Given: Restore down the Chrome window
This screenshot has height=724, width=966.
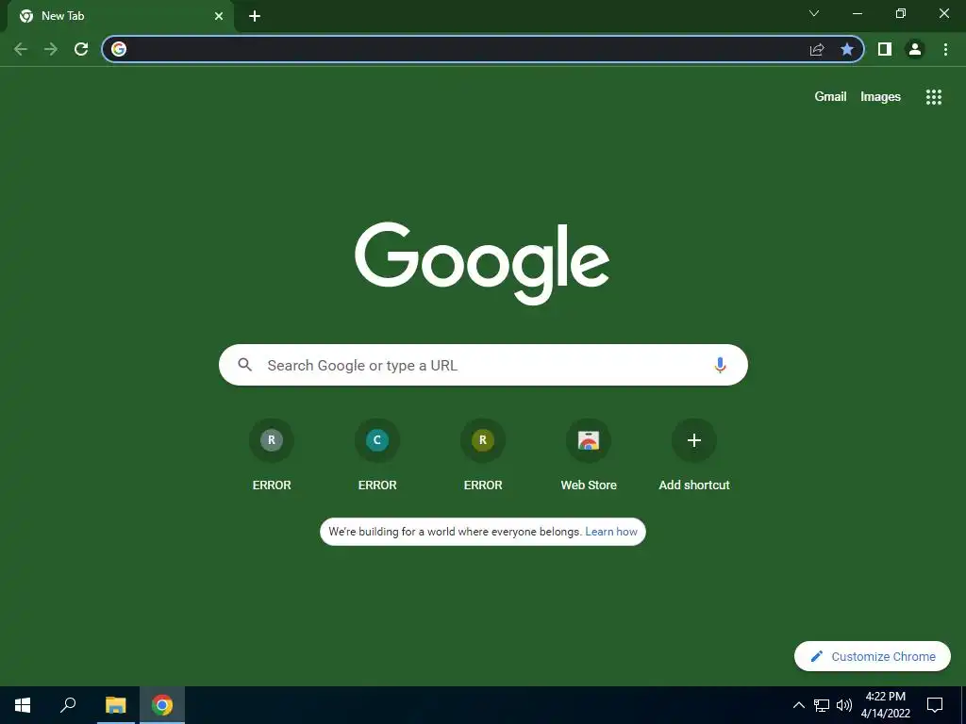Looking at the screenshot, I should click(901, 13).
